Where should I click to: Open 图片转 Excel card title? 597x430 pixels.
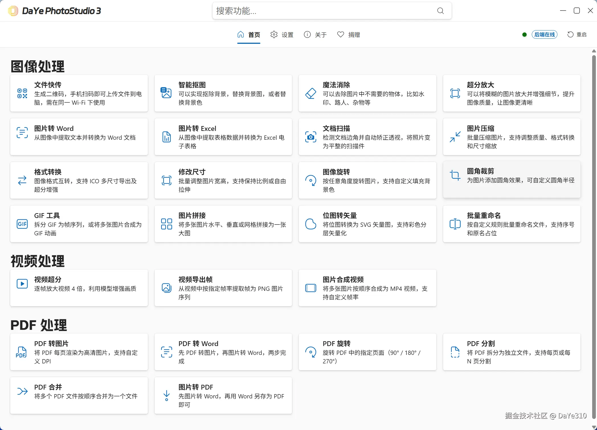click(197, 128)
